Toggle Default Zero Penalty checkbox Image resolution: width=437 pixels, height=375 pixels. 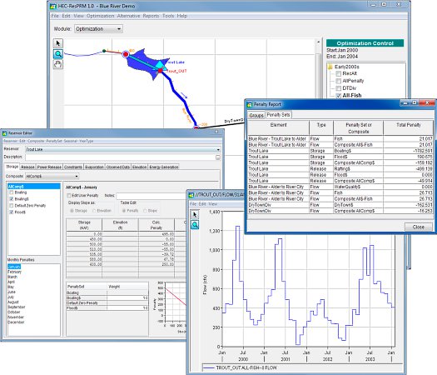click(x=12, y=206)
